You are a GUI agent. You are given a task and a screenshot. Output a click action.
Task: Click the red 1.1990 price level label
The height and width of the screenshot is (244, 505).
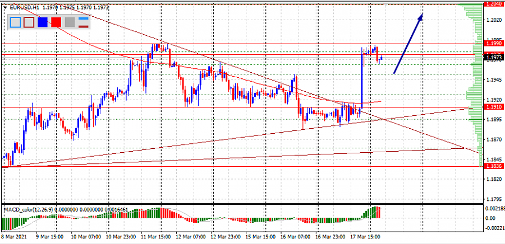(x=494, y=43)
